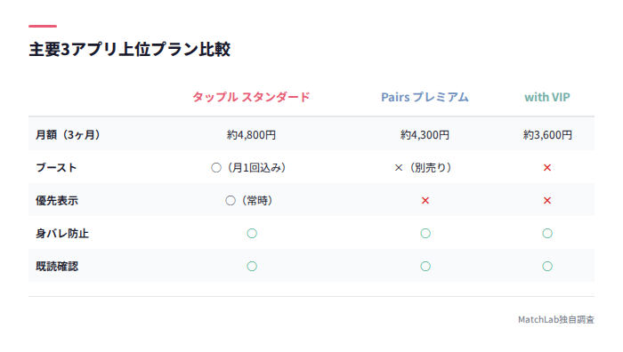Click the green circle for Pairs 既読確認
623x352 pixels.
click(x=425, y=267)
